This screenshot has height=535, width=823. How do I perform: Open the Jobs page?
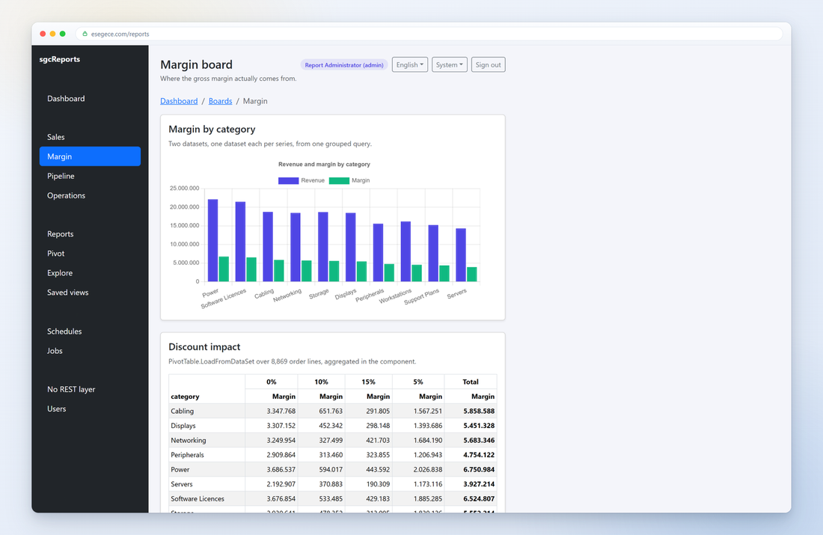tap(90, 351)
